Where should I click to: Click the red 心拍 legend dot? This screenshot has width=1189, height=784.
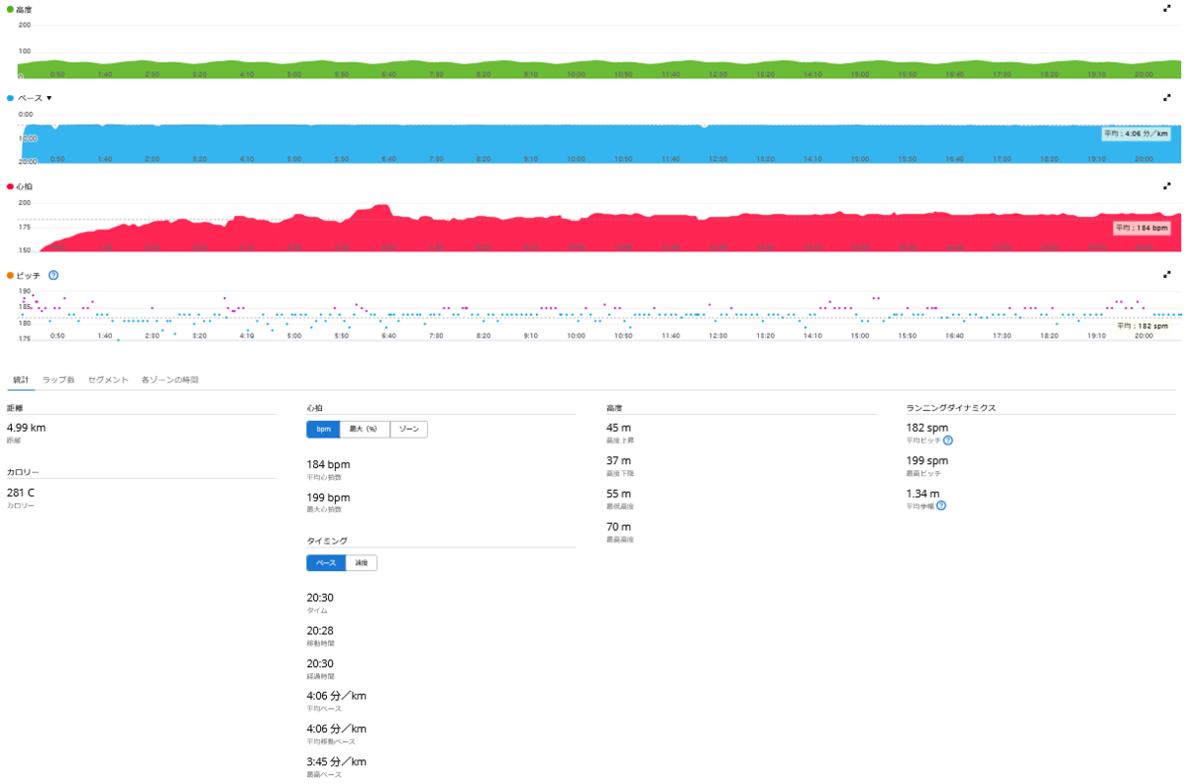(10, 186)
